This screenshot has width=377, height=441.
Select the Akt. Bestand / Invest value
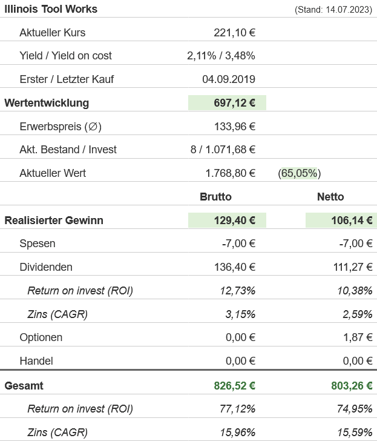[x=223, y=150]
